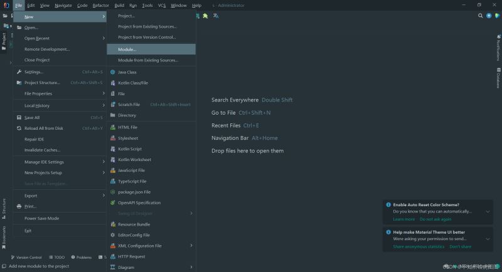This screenshot has height=272, width=502.
Task: Click the EditorConfig File gear icon
Action: (x=113, y=235)
